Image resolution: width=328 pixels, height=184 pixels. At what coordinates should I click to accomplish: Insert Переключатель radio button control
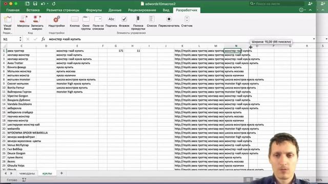tap(169, 21)
